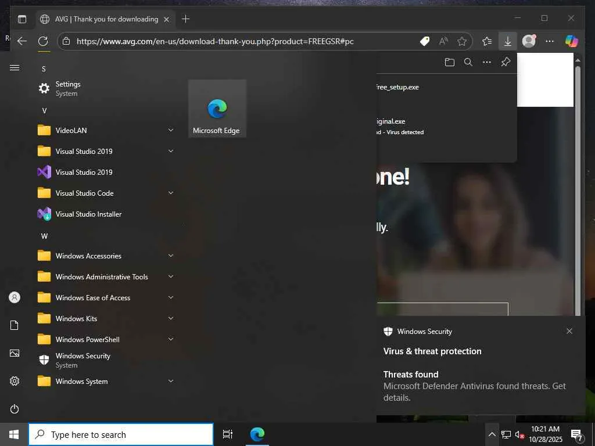Click Edge back navigation arrow
595x446 pixels.
[22, 41]
